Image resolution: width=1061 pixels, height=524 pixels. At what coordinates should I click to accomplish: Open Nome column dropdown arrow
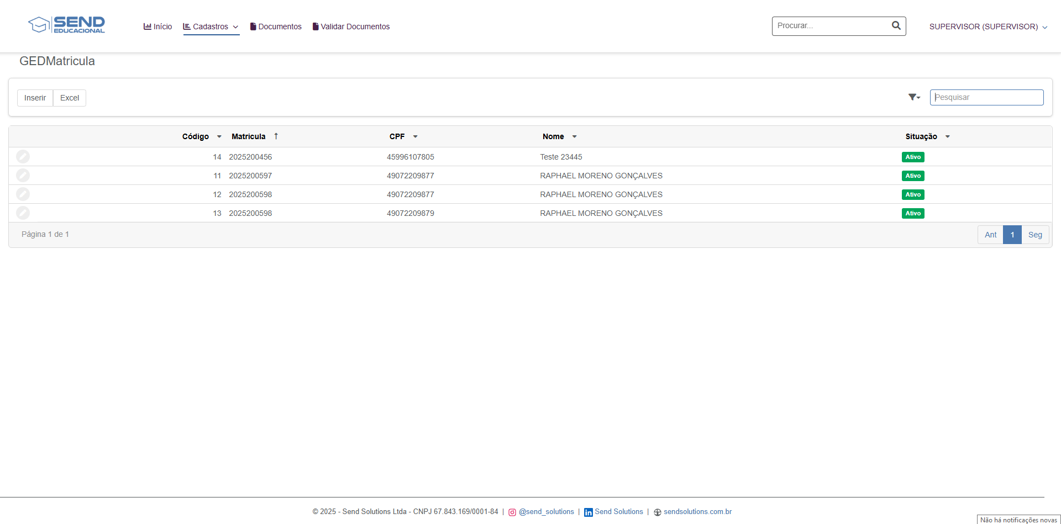[x=574, y=136]
